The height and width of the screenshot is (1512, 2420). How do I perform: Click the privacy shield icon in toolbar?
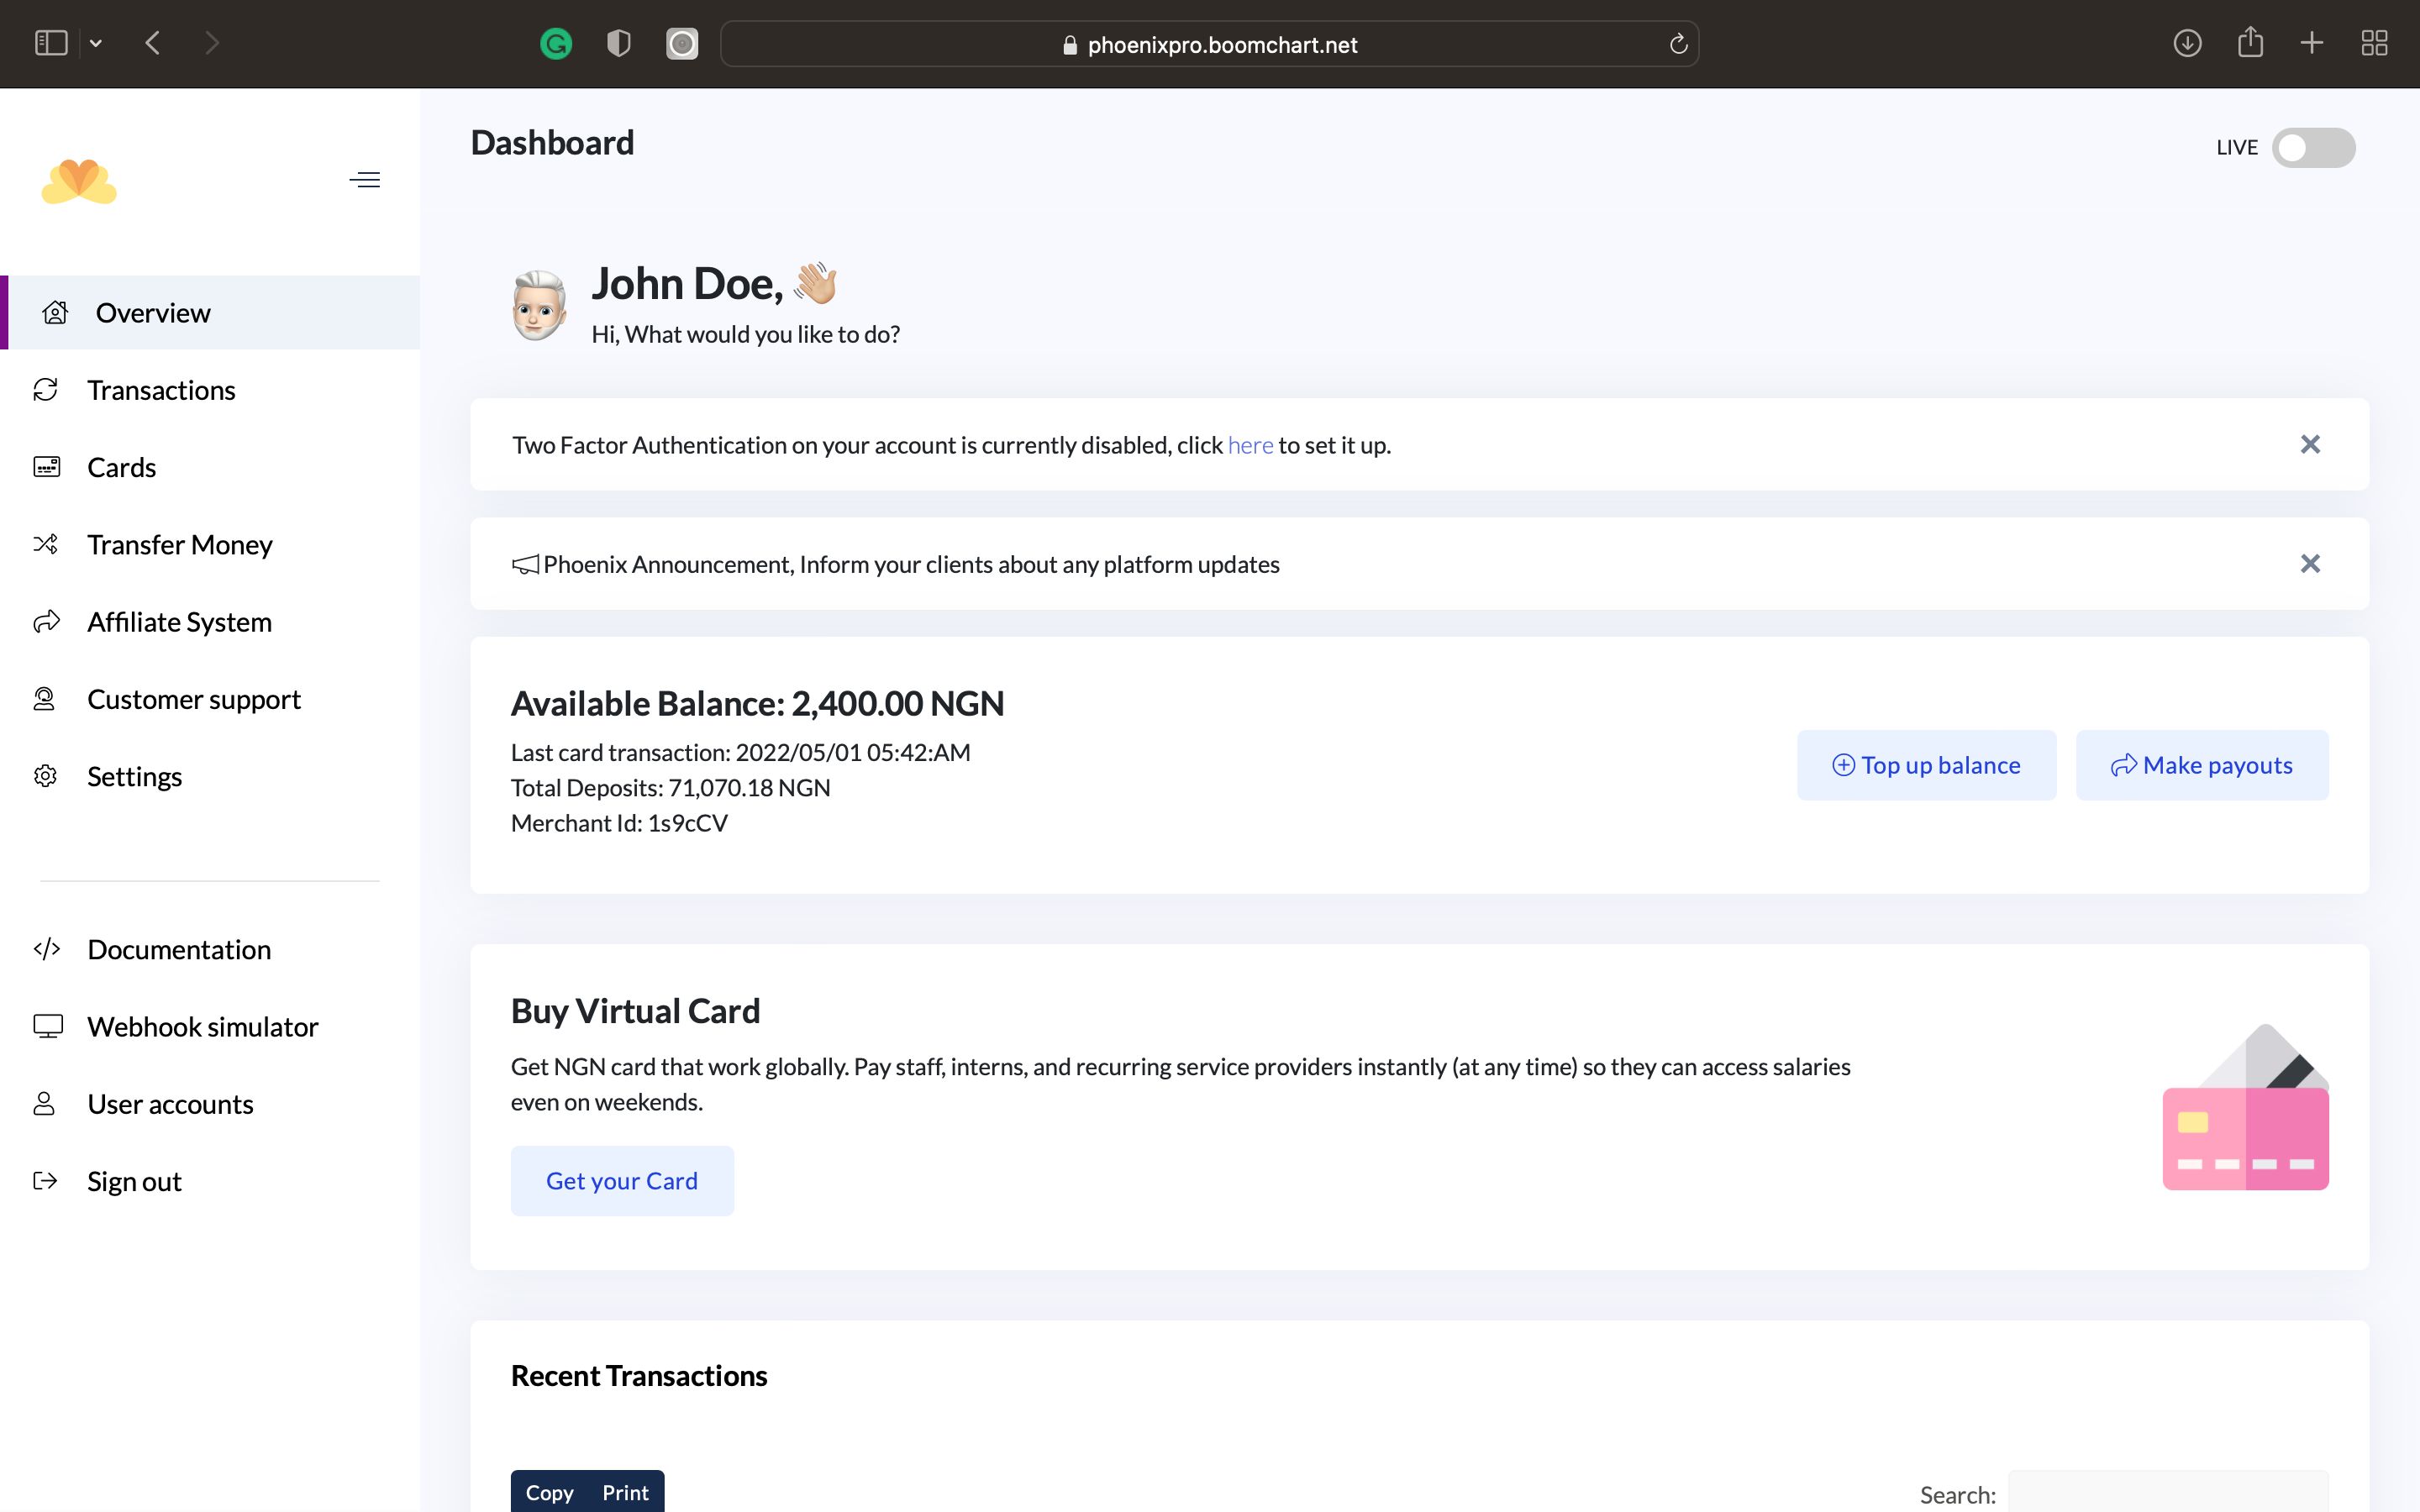[619, 44]
